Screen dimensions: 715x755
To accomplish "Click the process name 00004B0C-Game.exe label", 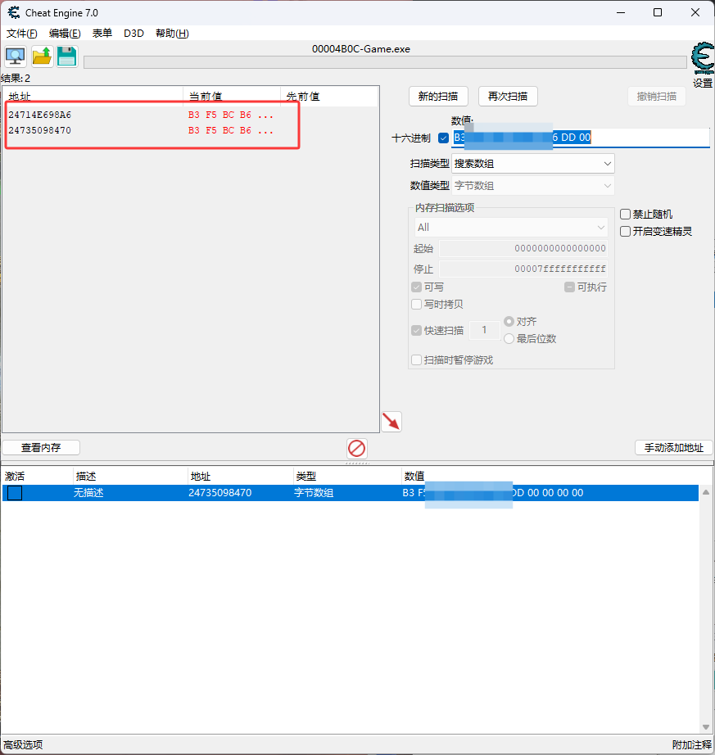I will coord(361,49).
